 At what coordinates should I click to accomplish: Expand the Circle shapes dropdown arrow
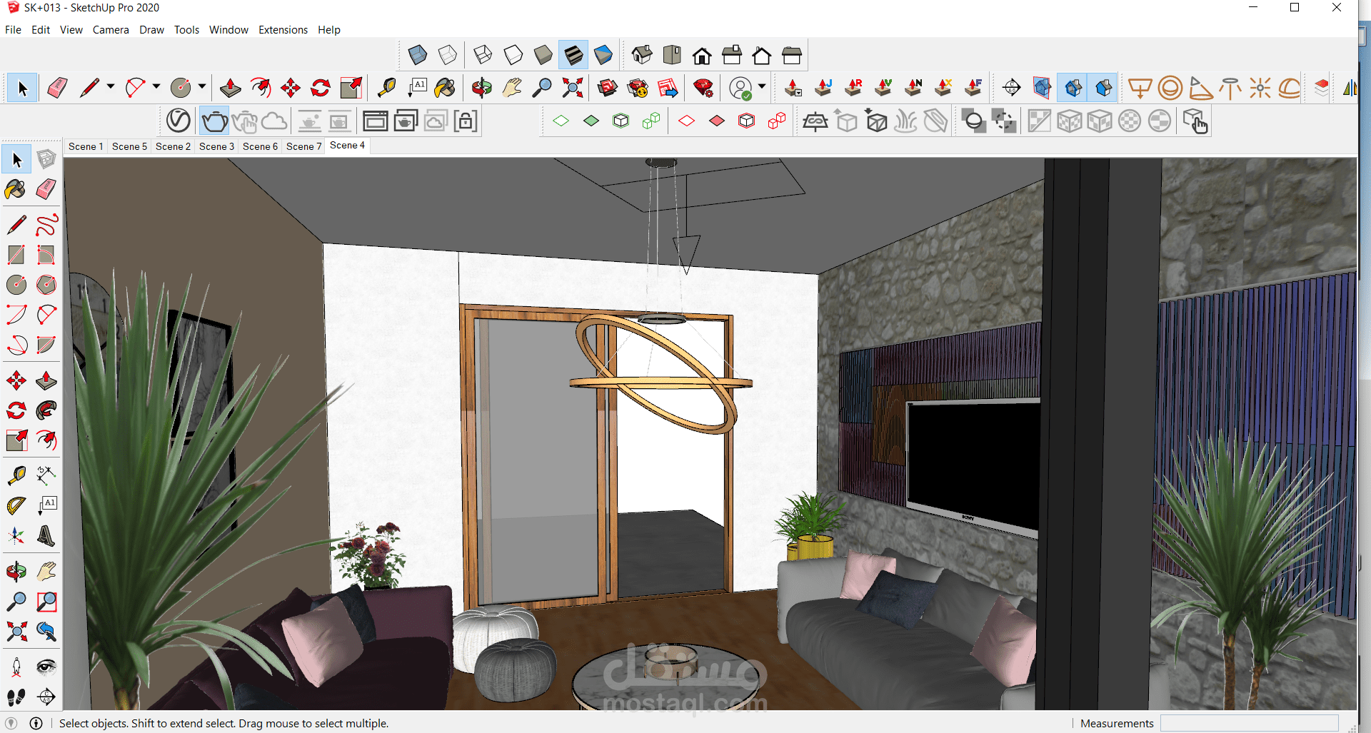click(x=202, y=87)
